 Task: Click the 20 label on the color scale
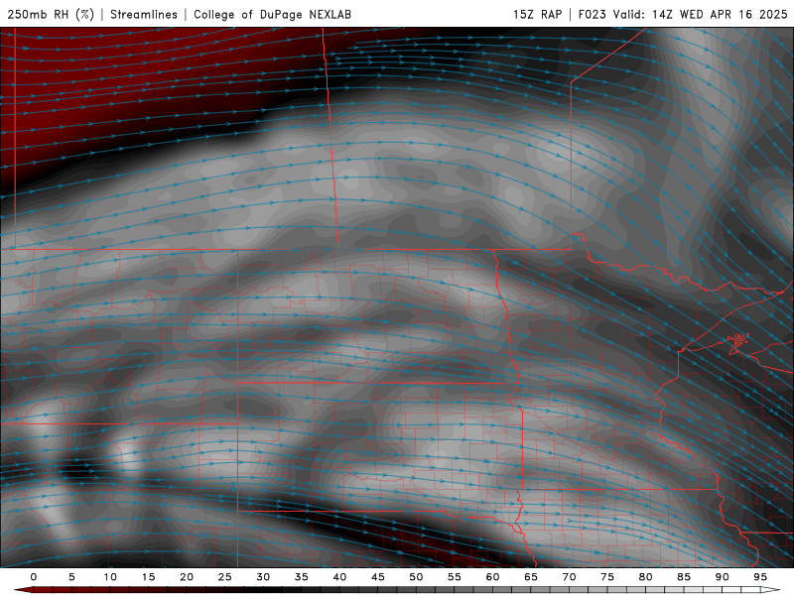click(x=187, y=577)
